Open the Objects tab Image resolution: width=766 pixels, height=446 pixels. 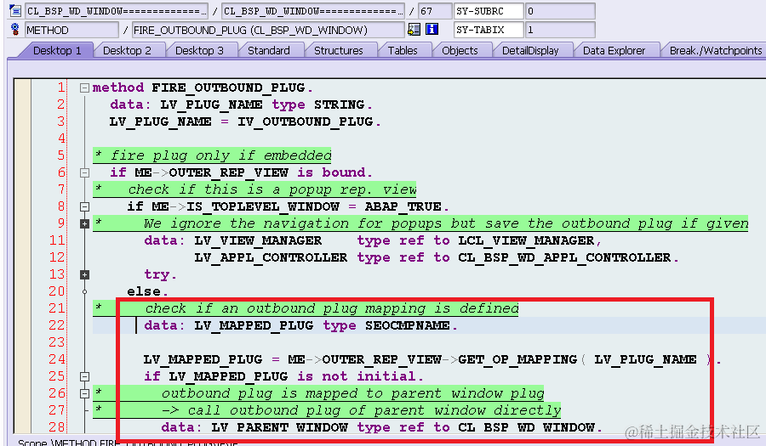[x=460, y=50]
